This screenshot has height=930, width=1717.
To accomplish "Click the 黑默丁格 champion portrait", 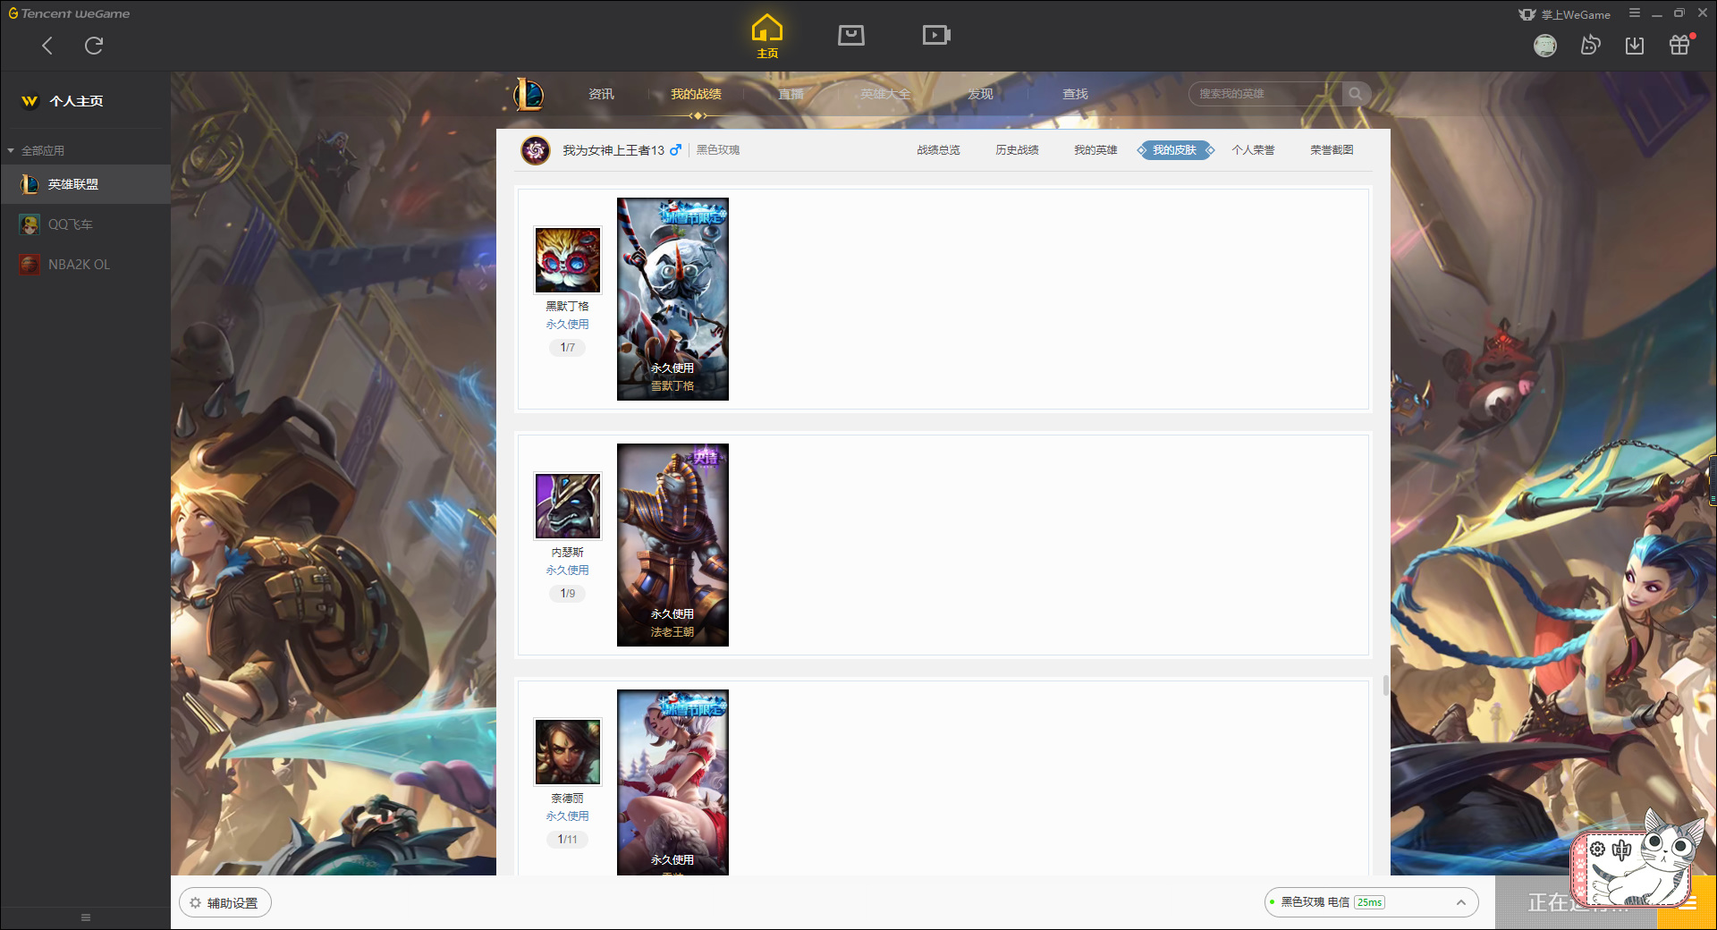I will pos(568,260).
